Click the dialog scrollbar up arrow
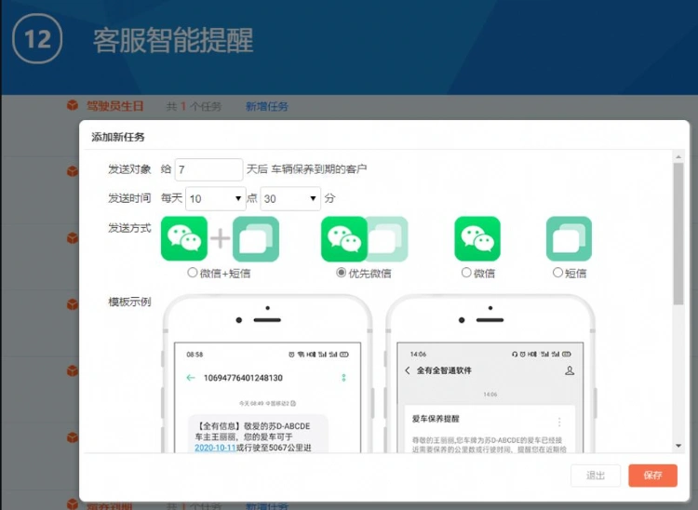Image resolution: width=698 pixels, height=510 pixels. pyautogui.click(x=678, y=156)
